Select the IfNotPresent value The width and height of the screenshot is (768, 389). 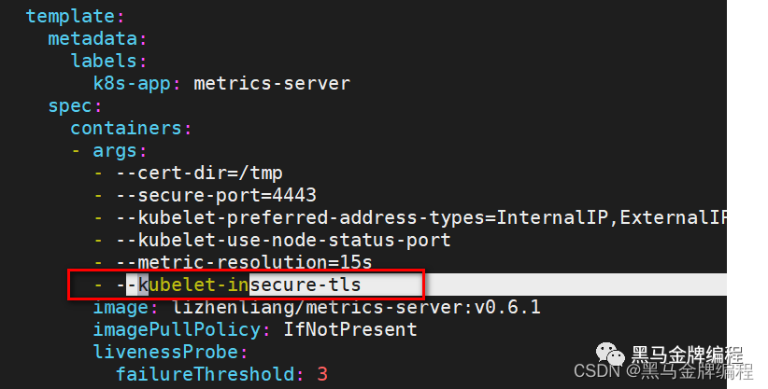coord(350,330)
